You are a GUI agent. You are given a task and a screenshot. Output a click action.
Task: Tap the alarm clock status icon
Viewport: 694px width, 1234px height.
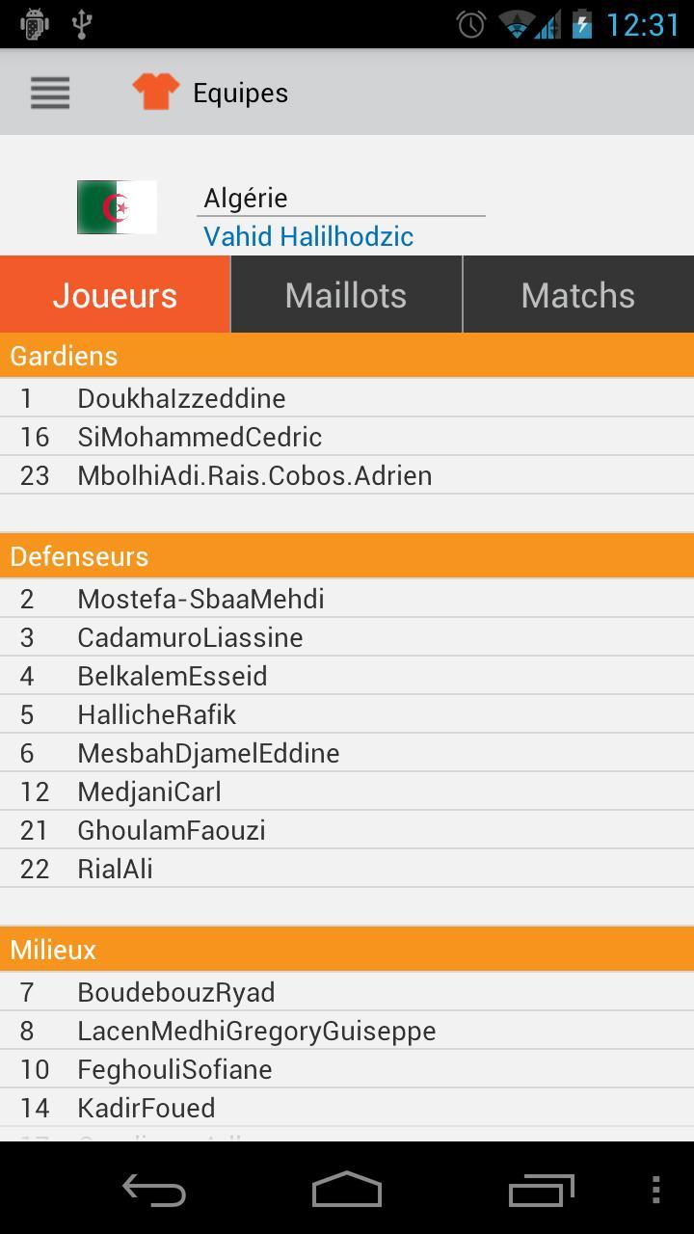tap(471, 24)
